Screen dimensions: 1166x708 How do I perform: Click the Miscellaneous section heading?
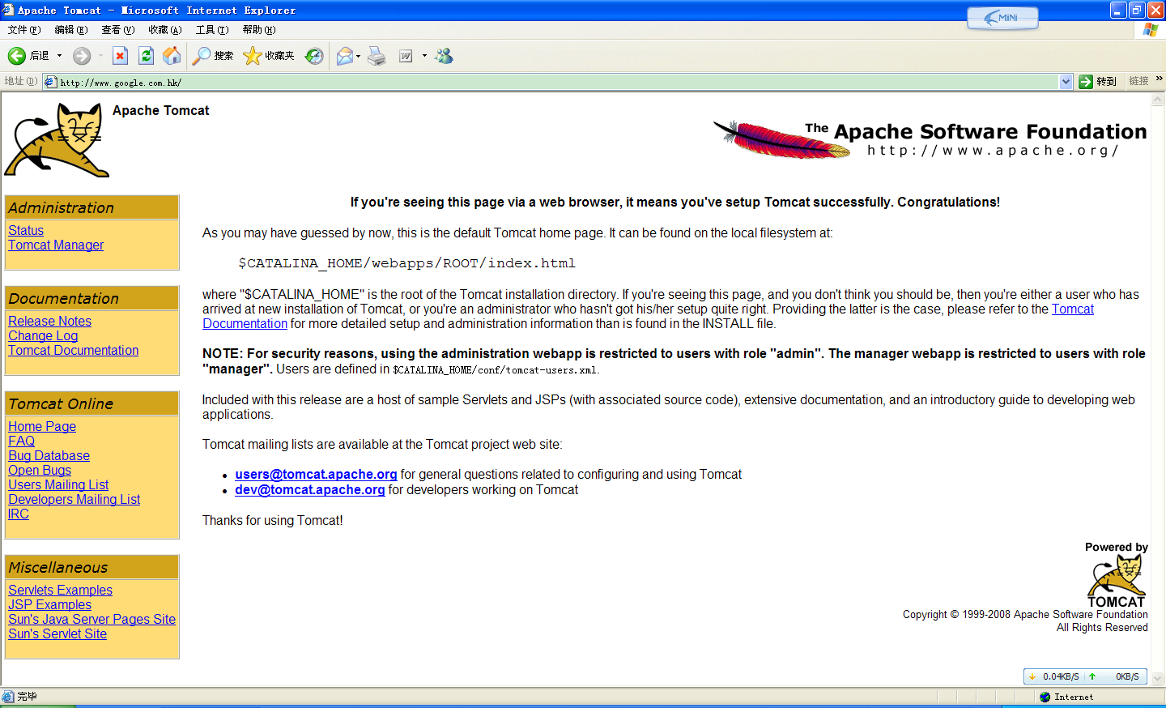pos(58,568)
